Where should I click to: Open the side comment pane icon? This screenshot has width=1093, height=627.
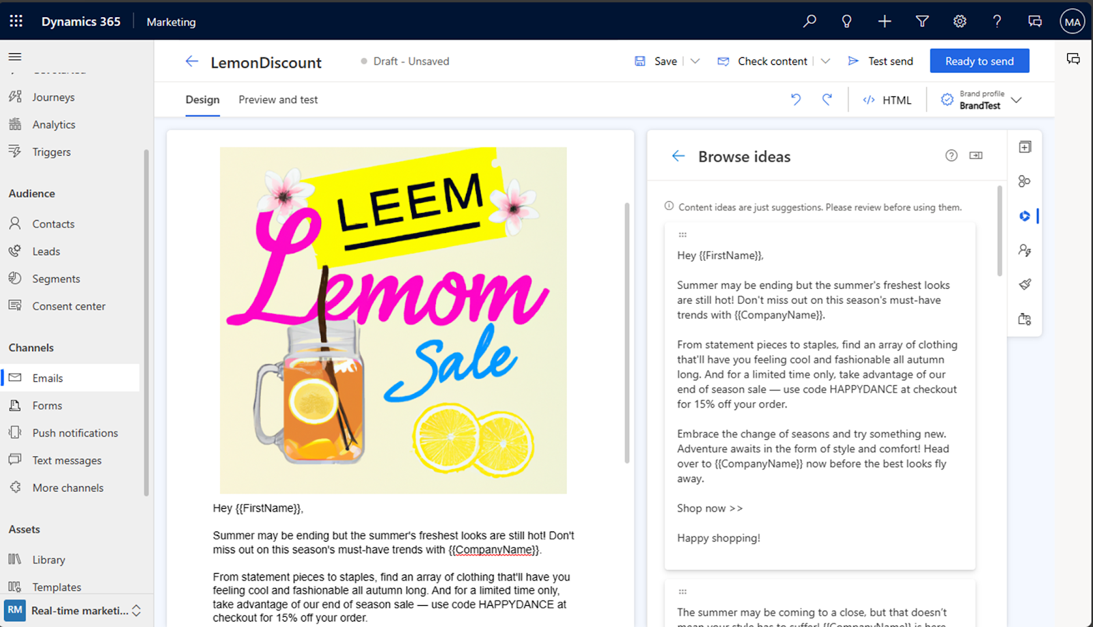1073,59
